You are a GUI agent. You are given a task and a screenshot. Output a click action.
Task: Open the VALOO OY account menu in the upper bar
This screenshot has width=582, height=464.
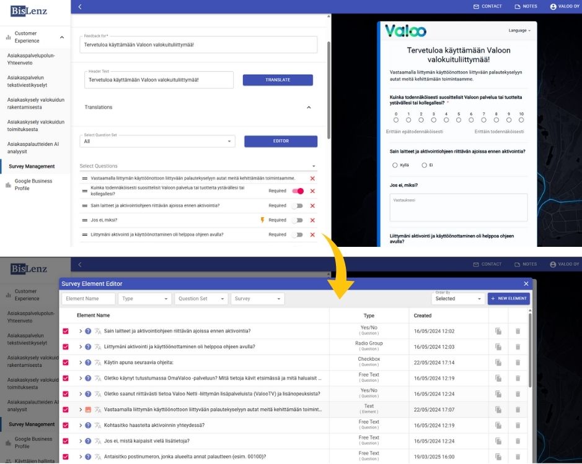[564, 6]
